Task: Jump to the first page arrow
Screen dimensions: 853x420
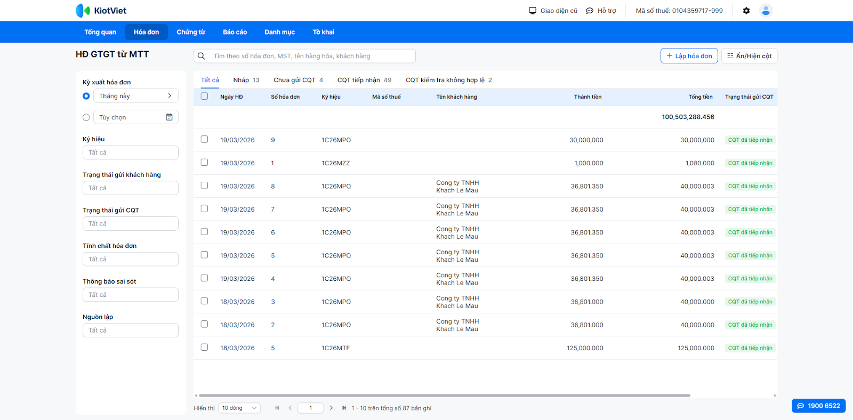Action: point(277,408)
